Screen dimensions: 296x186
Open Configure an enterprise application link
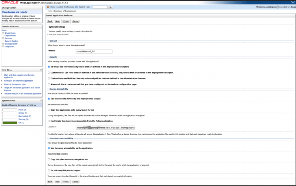tap(19, 81)
